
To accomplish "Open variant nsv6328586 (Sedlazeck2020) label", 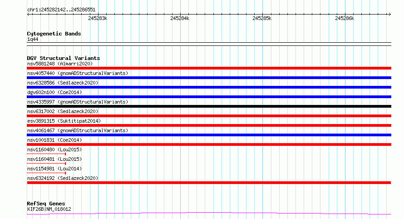I will (63, 83).
